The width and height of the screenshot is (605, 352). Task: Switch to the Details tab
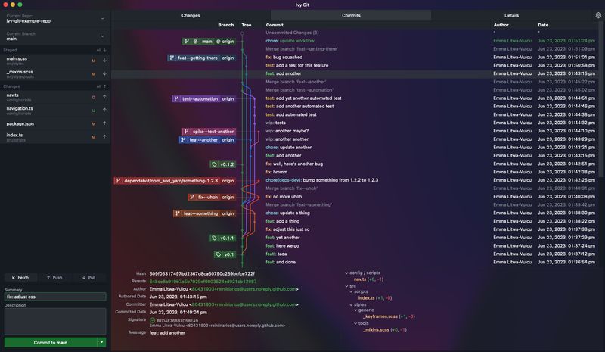[512, 15]
